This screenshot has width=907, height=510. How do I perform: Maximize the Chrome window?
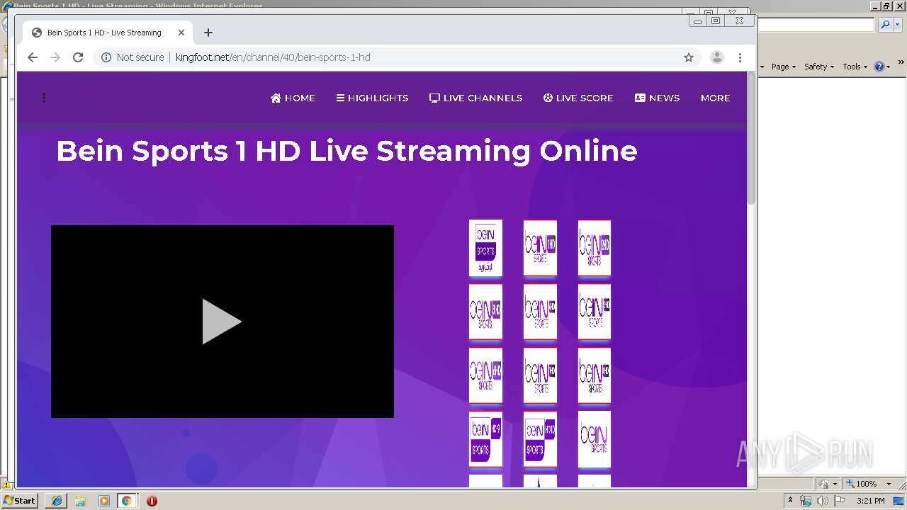716,21
